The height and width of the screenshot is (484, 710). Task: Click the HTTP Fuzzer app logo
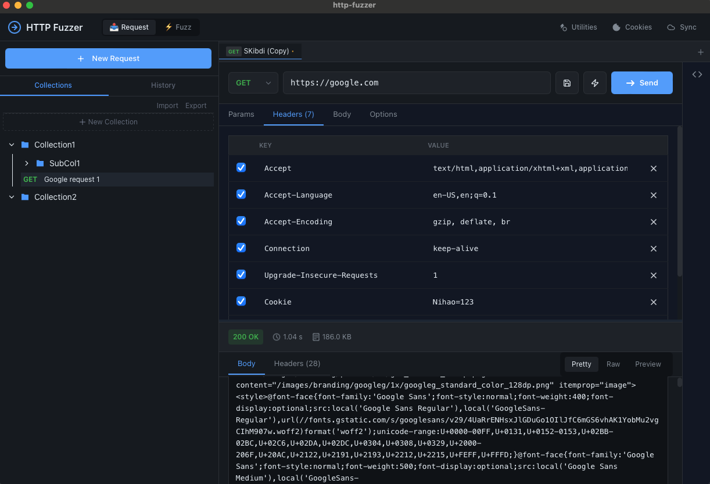(x=13, y=27)
